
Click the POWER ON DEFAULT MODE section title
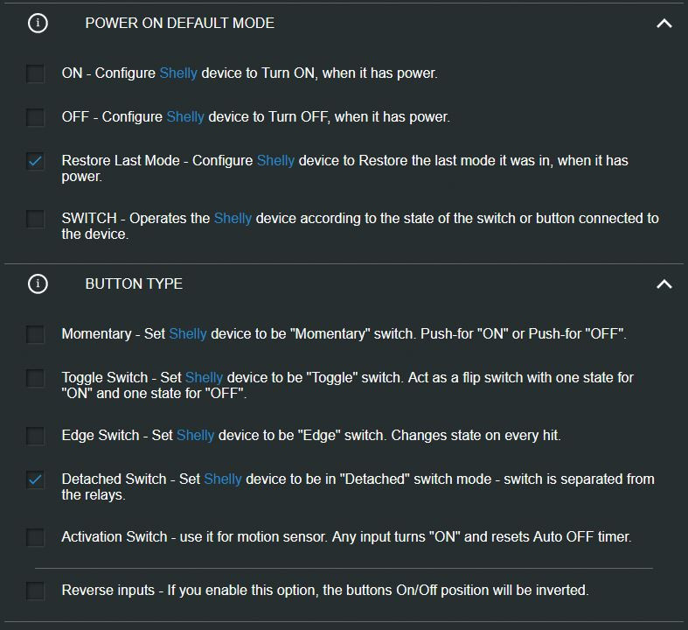point(179,24)
